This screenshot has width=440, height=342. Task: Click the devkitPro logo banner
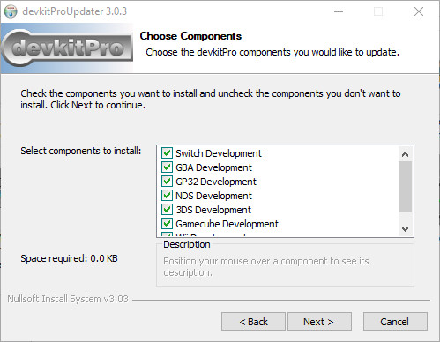click(x=67, y=48)
